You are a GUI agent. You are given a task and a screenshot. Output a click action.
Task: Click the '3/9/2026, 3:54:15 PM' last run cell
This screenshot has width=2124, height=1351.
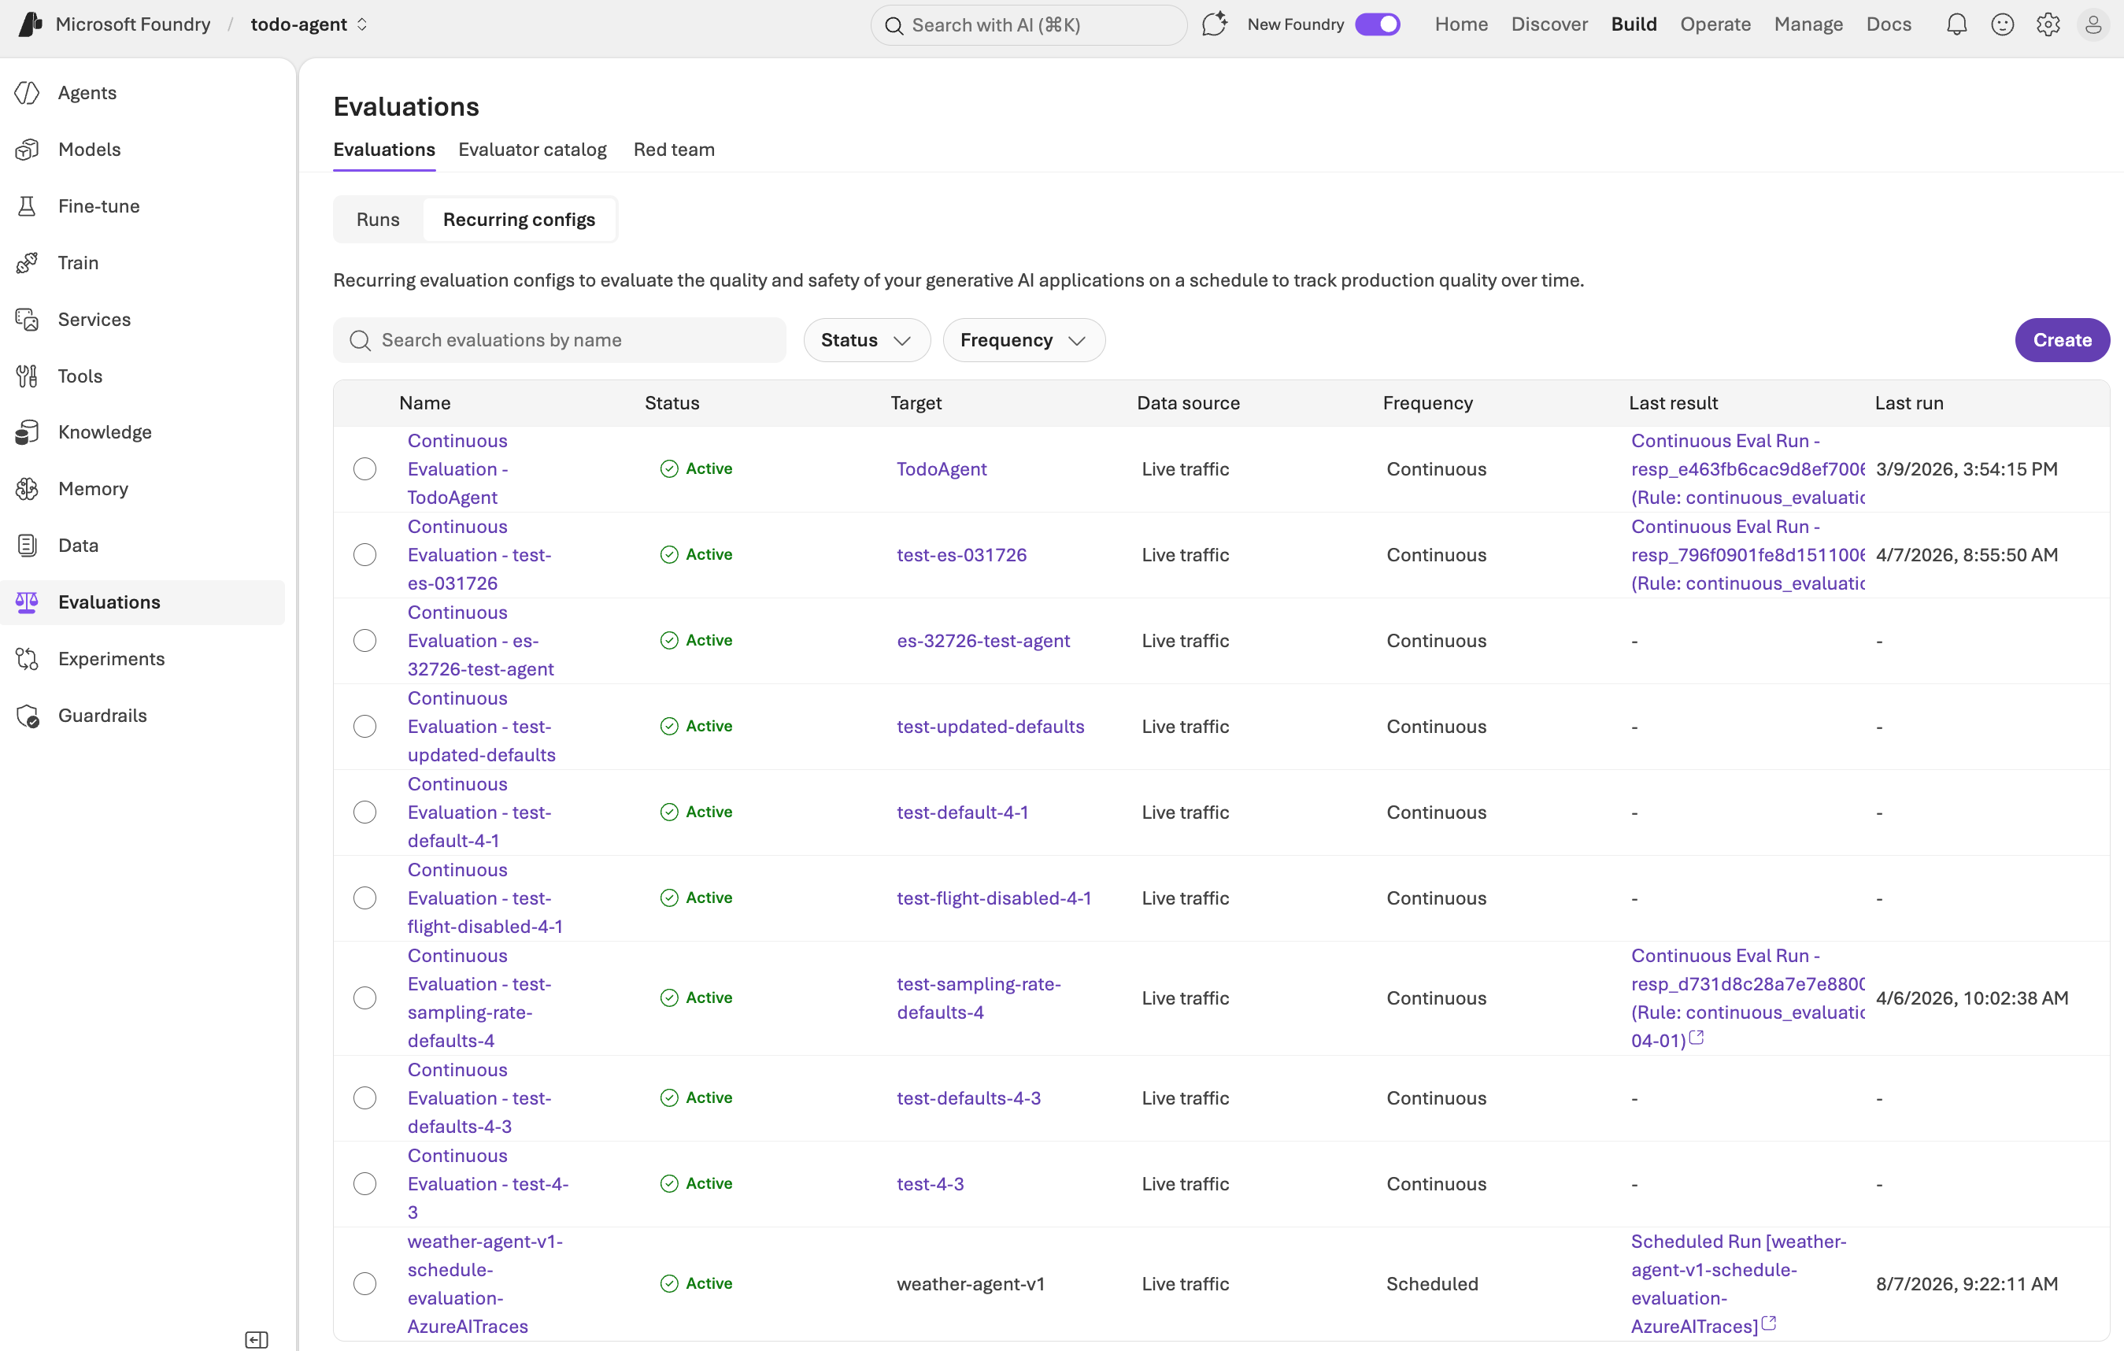tap(1966, 468)
